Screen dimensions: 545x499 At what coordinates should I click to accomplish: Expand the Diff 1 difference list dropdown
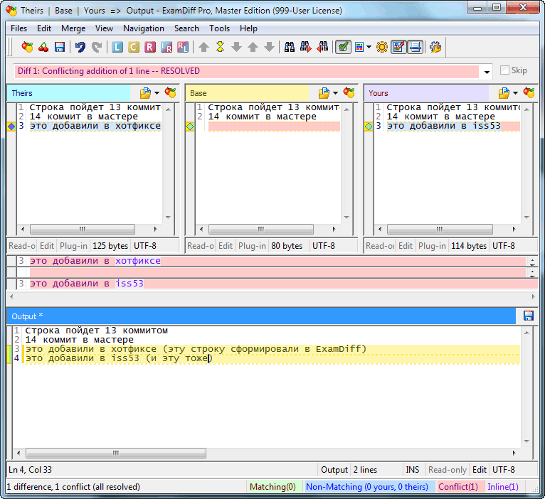coord(487,72)
